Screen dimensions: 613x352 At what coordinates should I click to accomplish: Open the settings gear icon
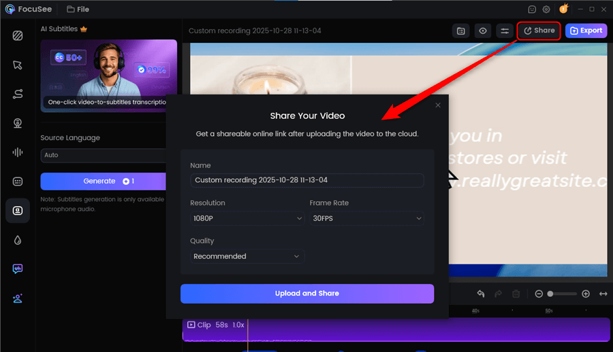tap(546, 9)
